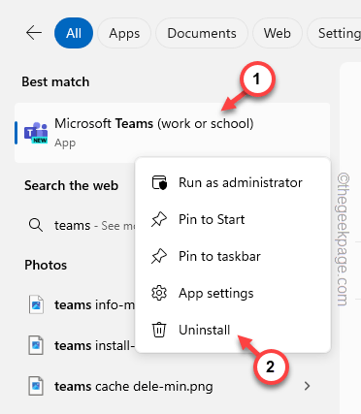Image resolution: width=361 pixels, height=414 pixels.
Task: Click the web search magnifier icon
Action: [x=36, y=225]
